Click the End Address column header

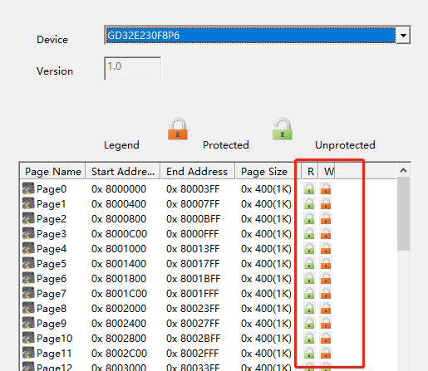pyautogui.click(x=198, y=172)
